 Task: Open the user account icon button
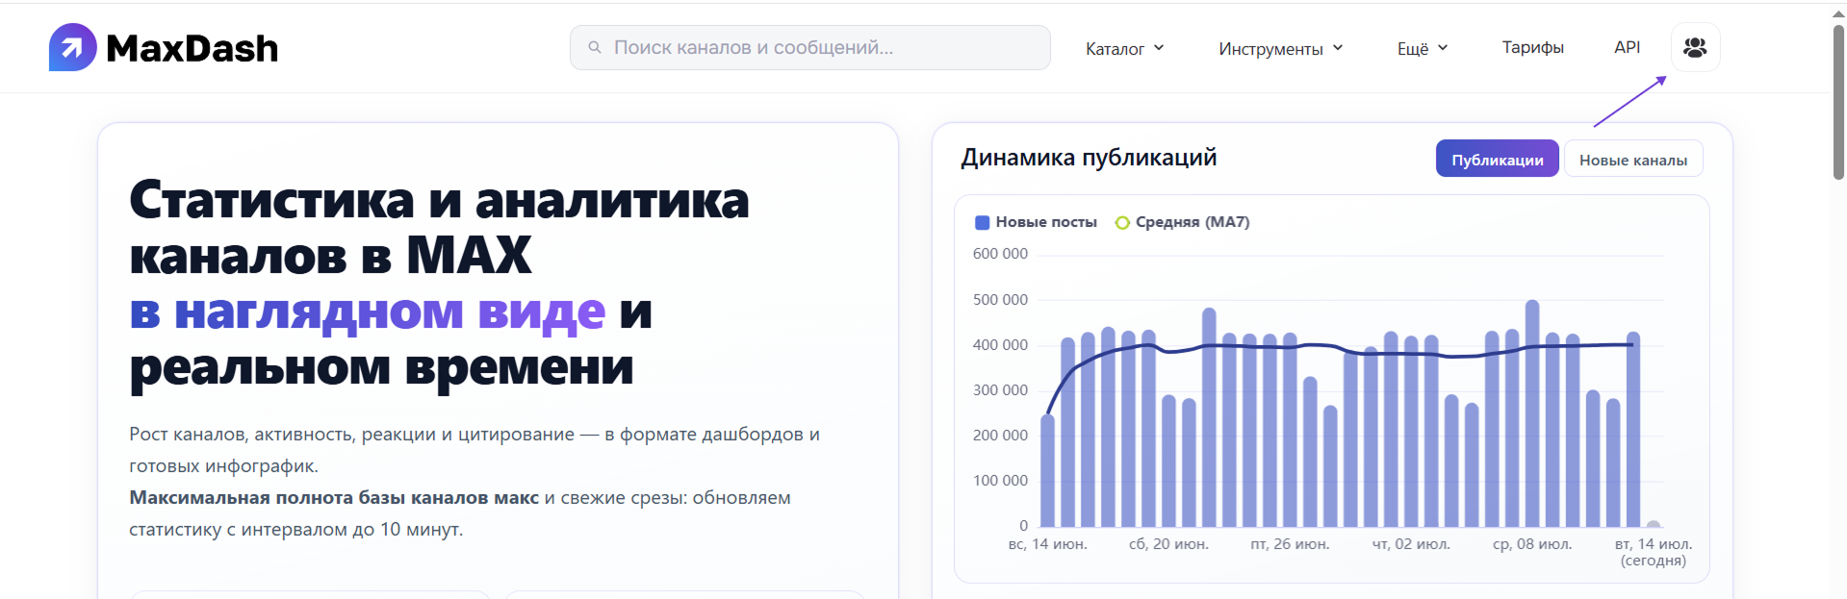(x=1695, y=47)
